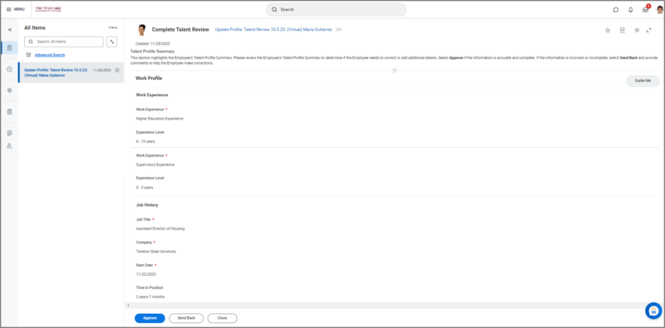Screen dimensions: 665x328
Task: Open the person delegation sidebar icon
Action: pyautogui.click(x=9, y=146)
